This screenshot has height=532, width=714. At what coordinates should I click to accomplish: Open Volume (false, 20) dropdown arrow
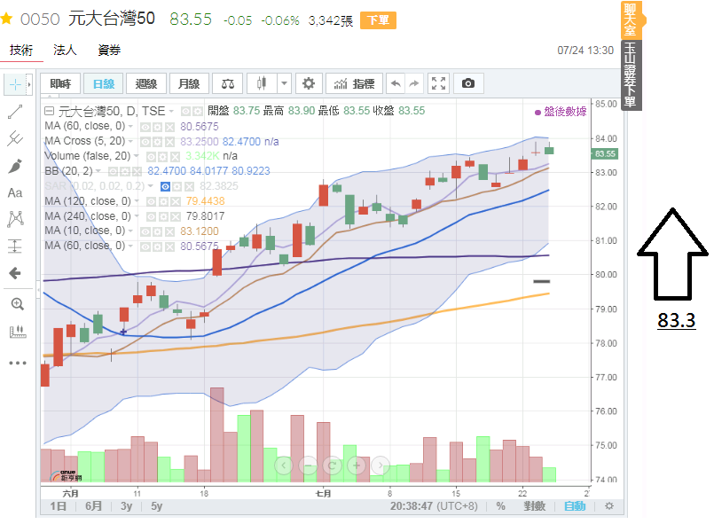coord(137,156)
